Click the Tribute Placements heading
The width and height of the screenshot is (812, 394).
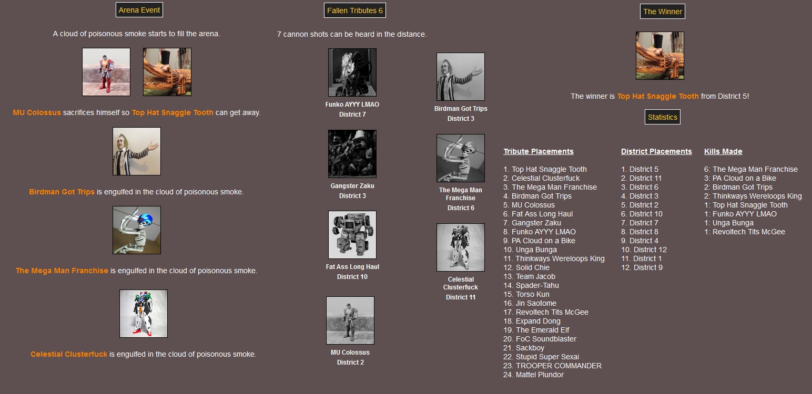(x=538, y=151)
